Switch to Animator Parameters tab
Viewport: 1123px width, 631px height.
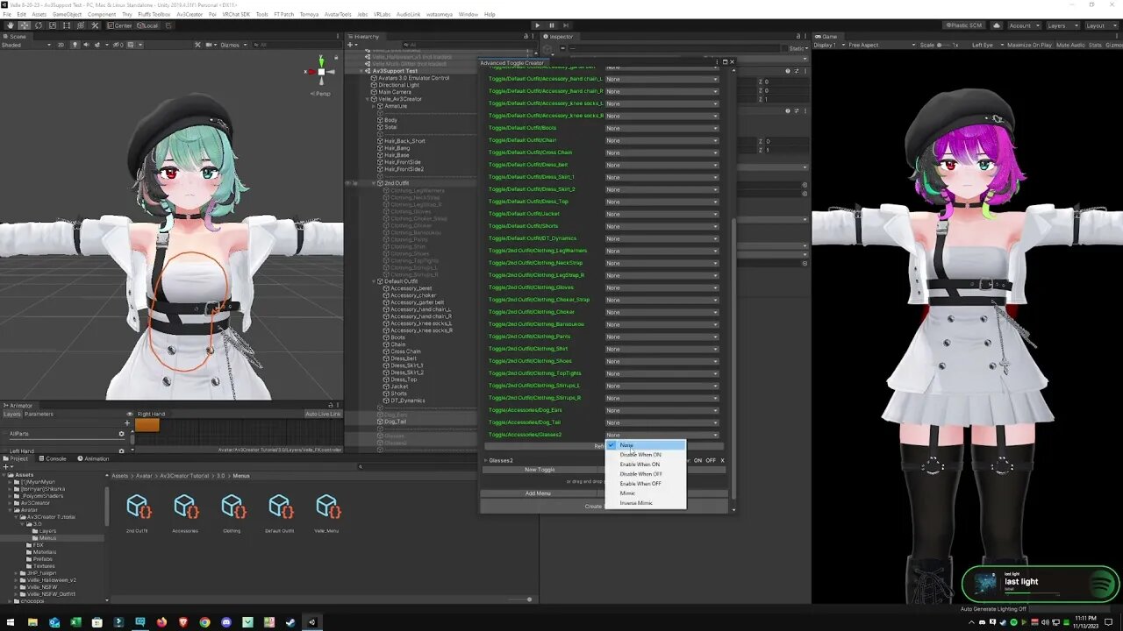tap(39, 414)
